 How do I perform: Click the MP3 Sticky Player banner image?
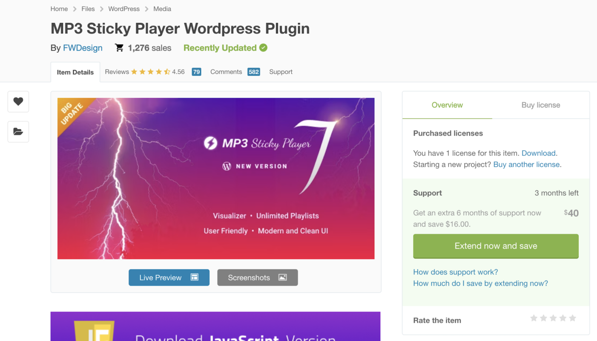[x=216, y=179]
